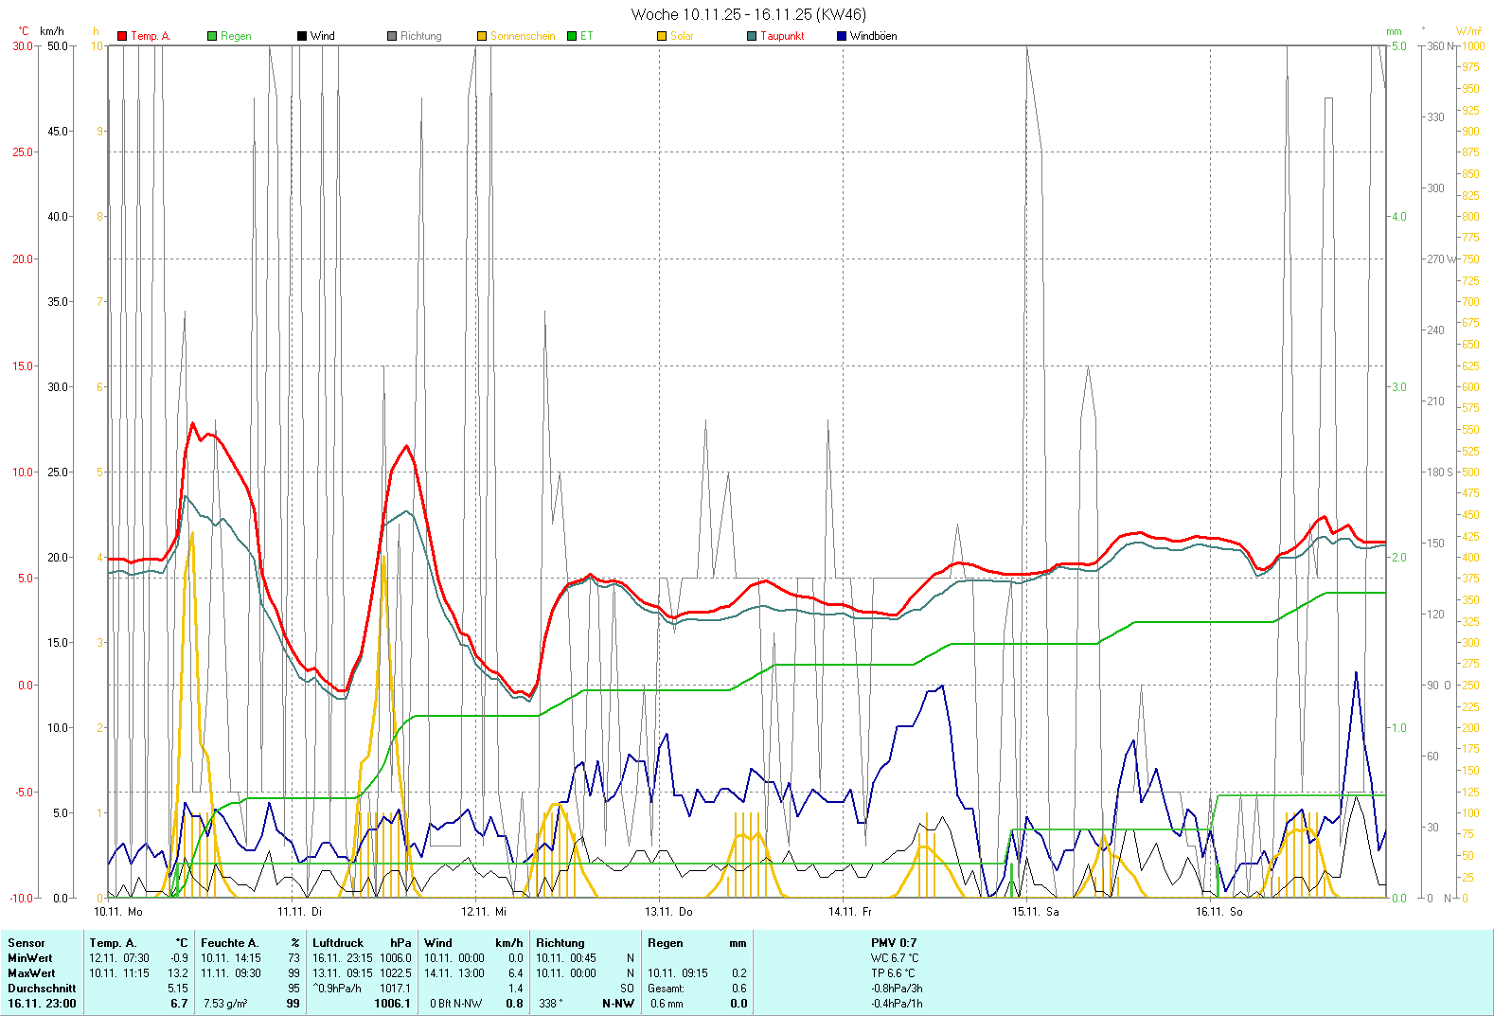Toggle the Windböen series label
1494x1016 pixels.
[873, 36]
